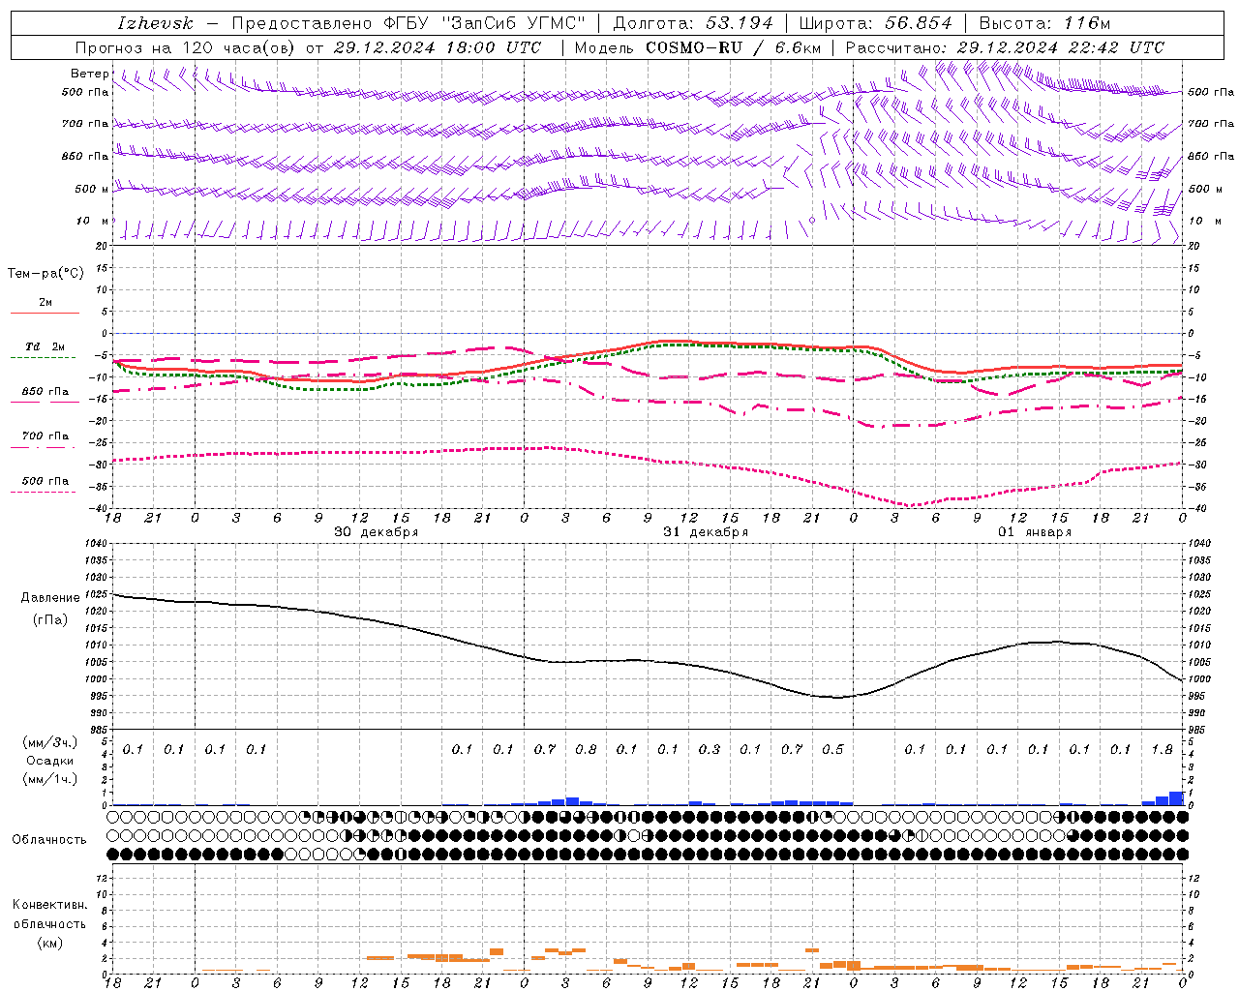1239x991 pixels.
Task: Click the (км) kilometre unit label
Action: coord(50,943)
